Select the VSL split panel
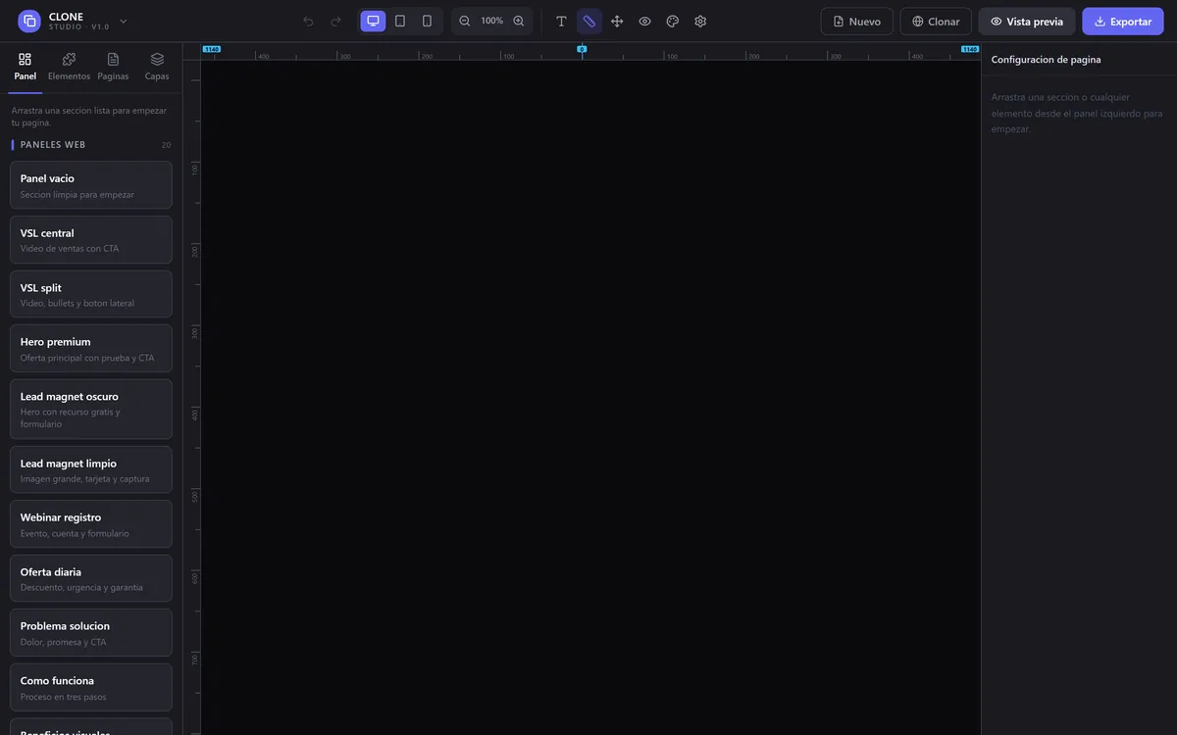Viewport: 1177px width, 735px height. [x=91, y=294]
